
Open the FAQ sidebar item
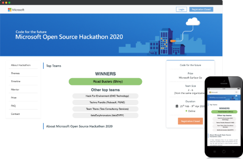[13, 106]
